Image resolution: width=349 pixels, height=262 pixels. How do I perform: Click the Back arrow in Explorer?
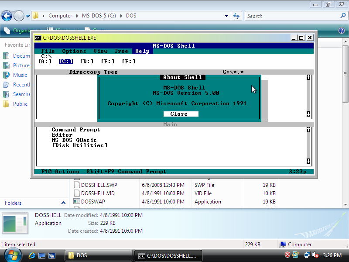pos(7,16)
